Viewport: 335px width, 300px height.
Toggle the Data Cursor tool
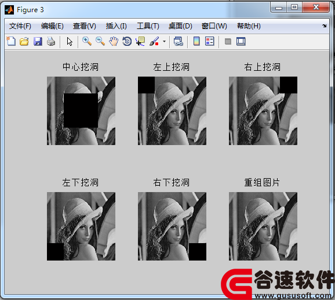140,41
